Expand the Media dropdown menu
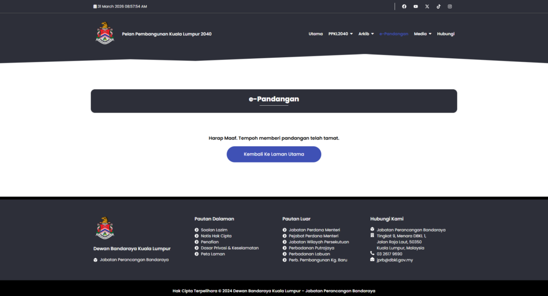The image size is (548, 296). coord(422,34)
